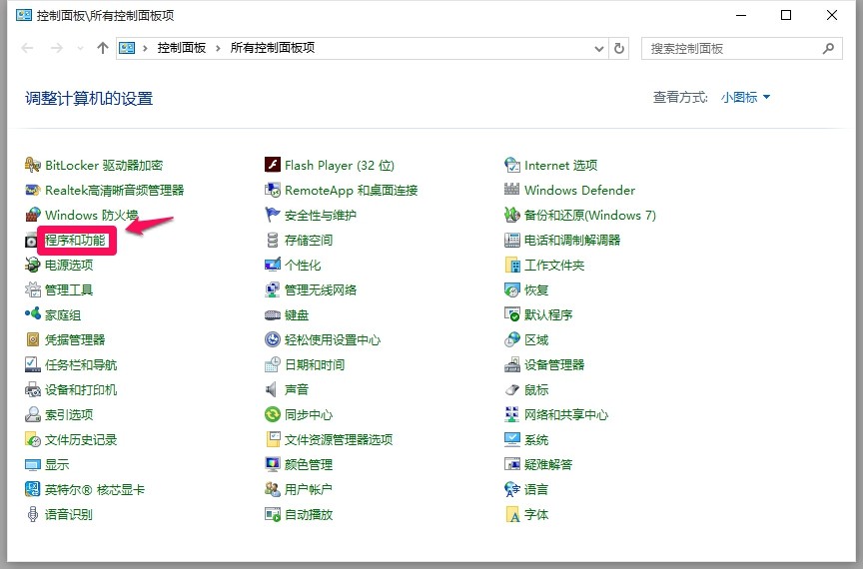Expand the address bar history dropdown
This screenshot has height=569, width=863.
(599, 49)
